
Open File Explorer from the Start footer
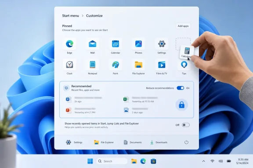[104, 142]
